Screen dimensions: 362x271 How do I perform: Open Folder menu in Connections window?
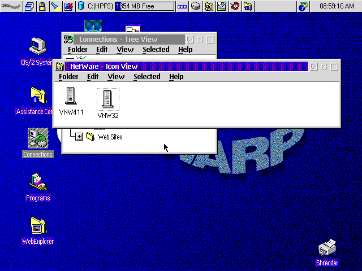tap(77, 50)
